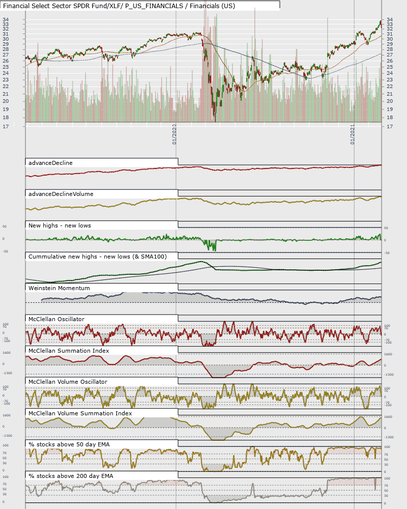
Task: Click the 'McClellan Volume Summation Index' label
Action: (x=80, y=413)
